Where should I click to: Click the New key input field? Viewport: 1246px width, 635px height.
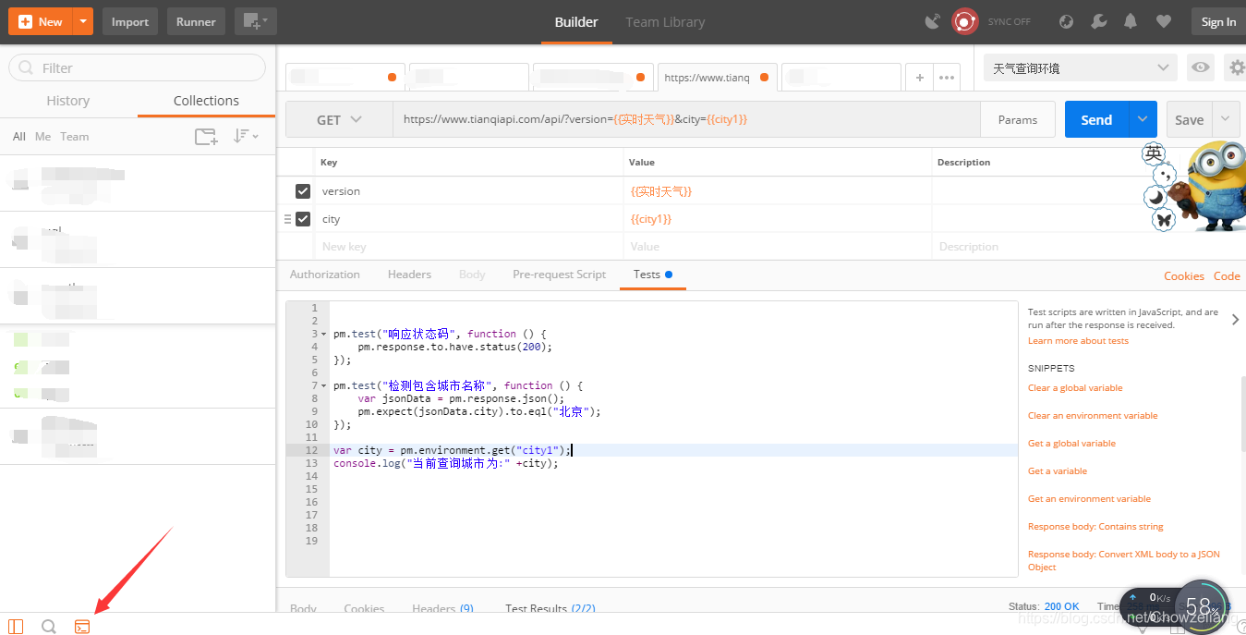(x=468, y=247)
